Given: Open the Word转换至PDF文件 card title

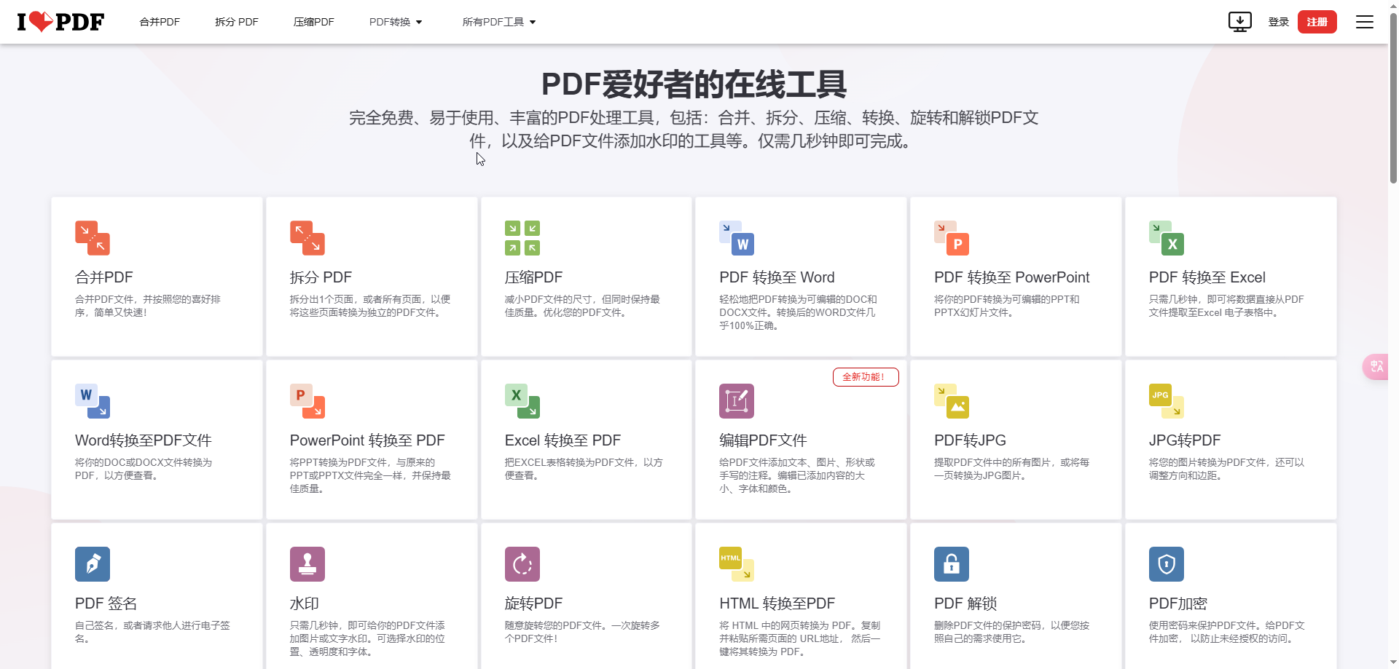Looking at the screenshot, I should point(144,440).
